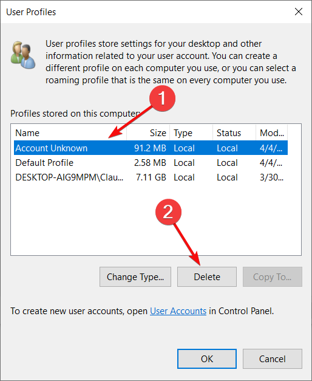Viewport: 312px width, 381px height.
Task: Click the 7.11 GB size cell
Action: click(151, 177)
